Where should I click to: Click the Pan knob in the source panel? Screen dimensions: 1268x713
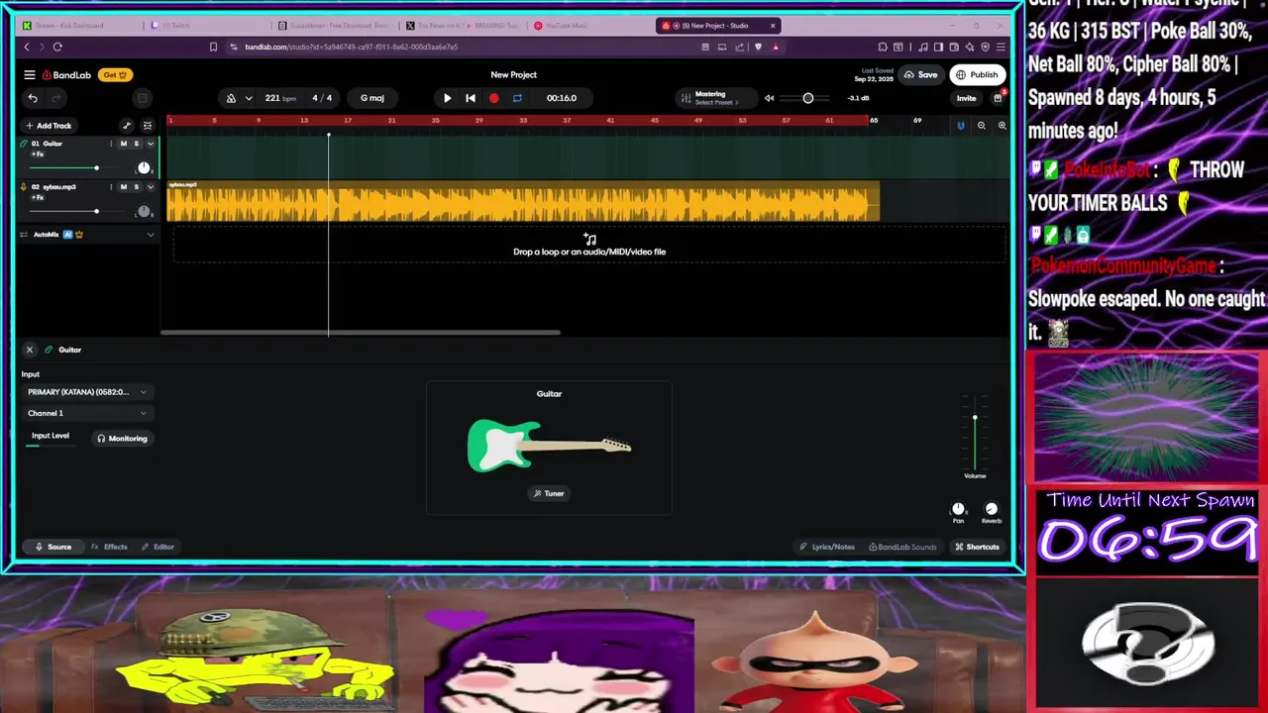958,509
